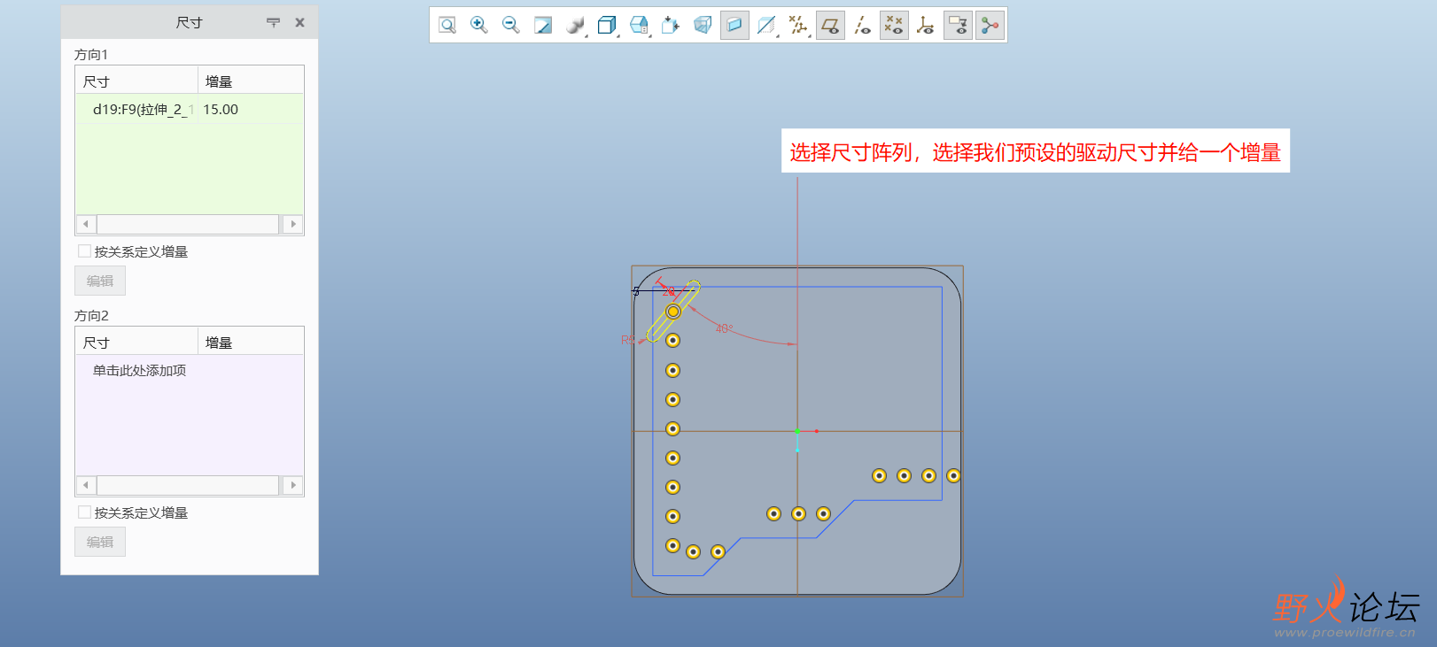The height and width of the screenshot is (647, 1437).
Task: Click the 40° angle dimension in model
Action: click(725, 328)
